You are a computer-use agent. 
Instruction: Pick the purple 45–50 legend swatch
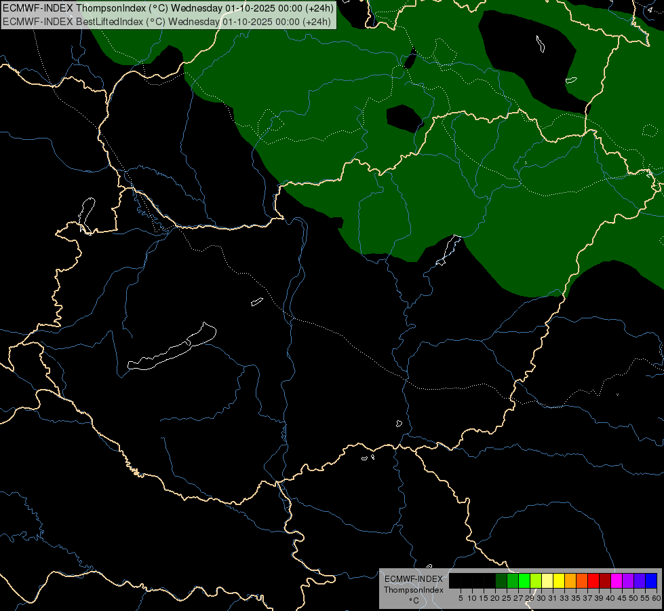tap(628, 580)
